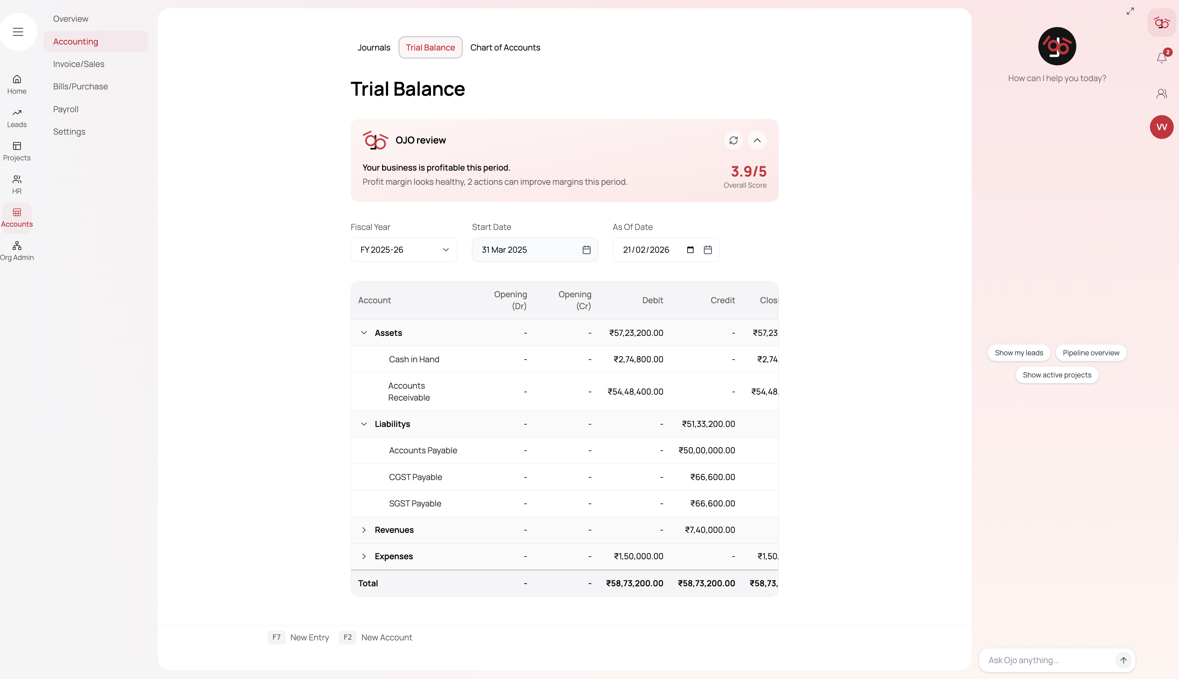Expand the Revenues row

pyautogui.click(x=364, y=530)
